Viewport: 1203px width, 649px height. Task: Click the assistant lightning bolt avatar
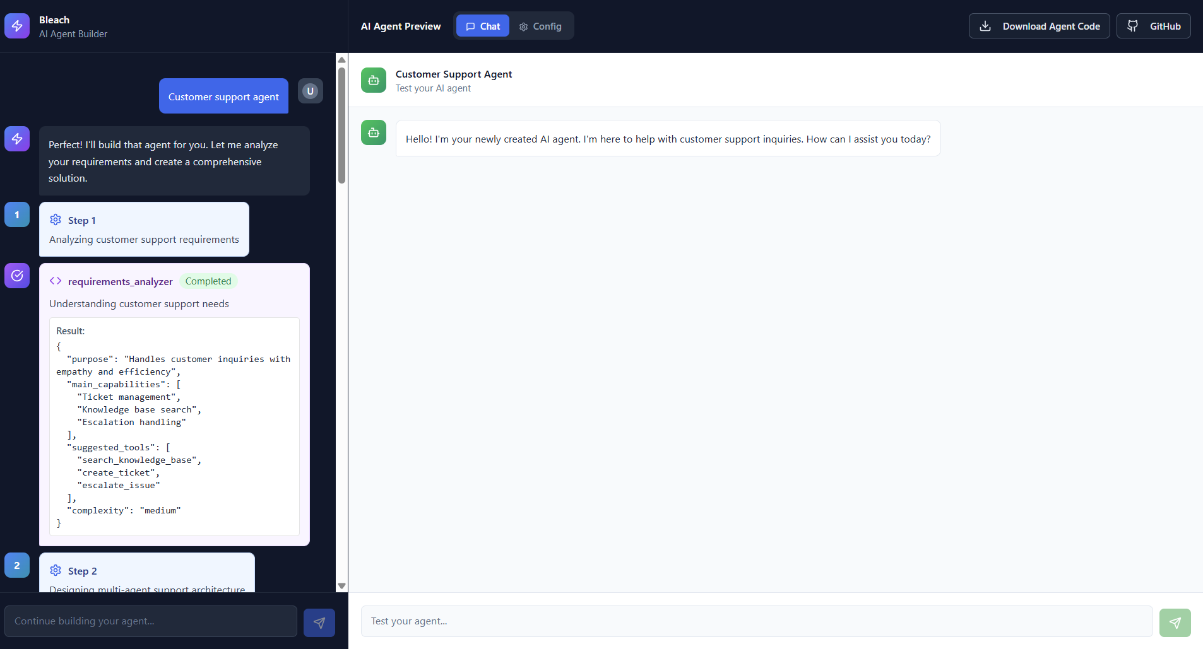(x=17, y=139)
